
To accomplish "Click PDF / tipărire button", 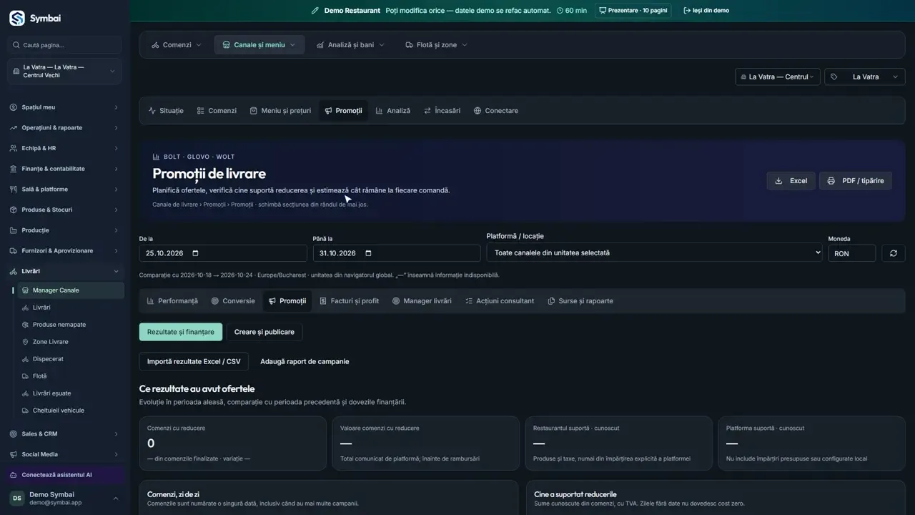I will pyautogui.click(x=856, y=181).
